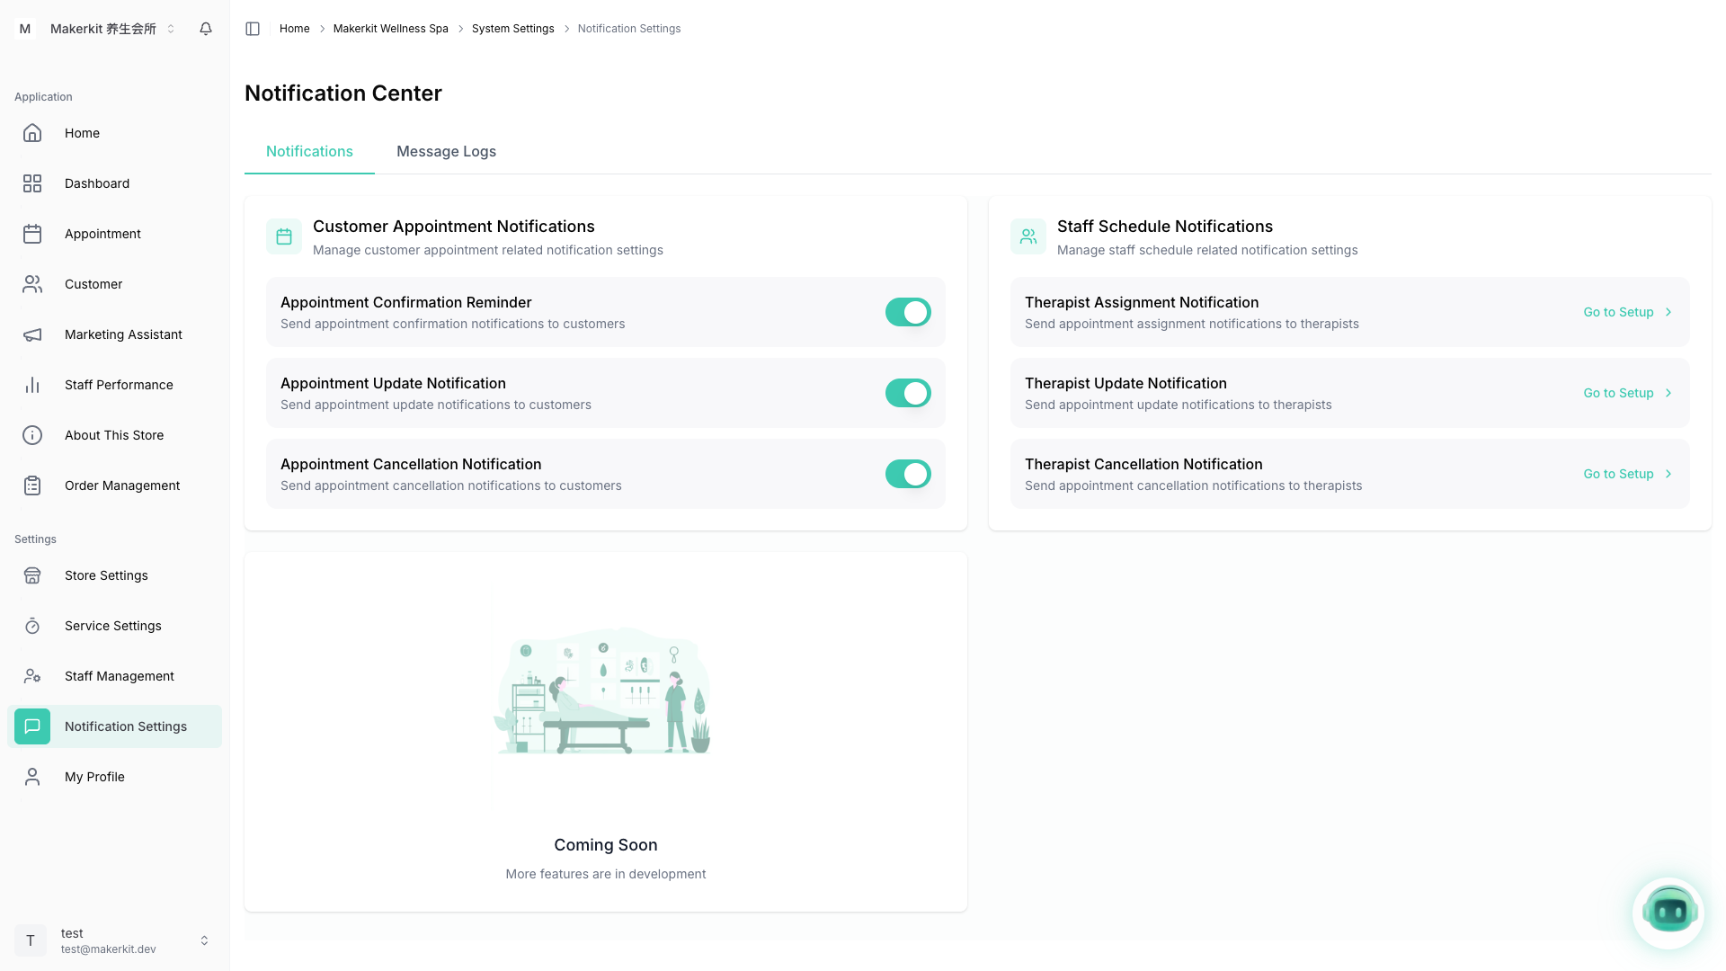The image size is (1726, 971).
Task: Go to Setup for Therapist Assignment Notification
Action: (1626, 312)
